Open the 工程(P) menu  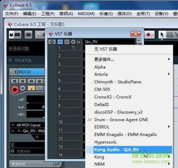[x=48, y=14]
